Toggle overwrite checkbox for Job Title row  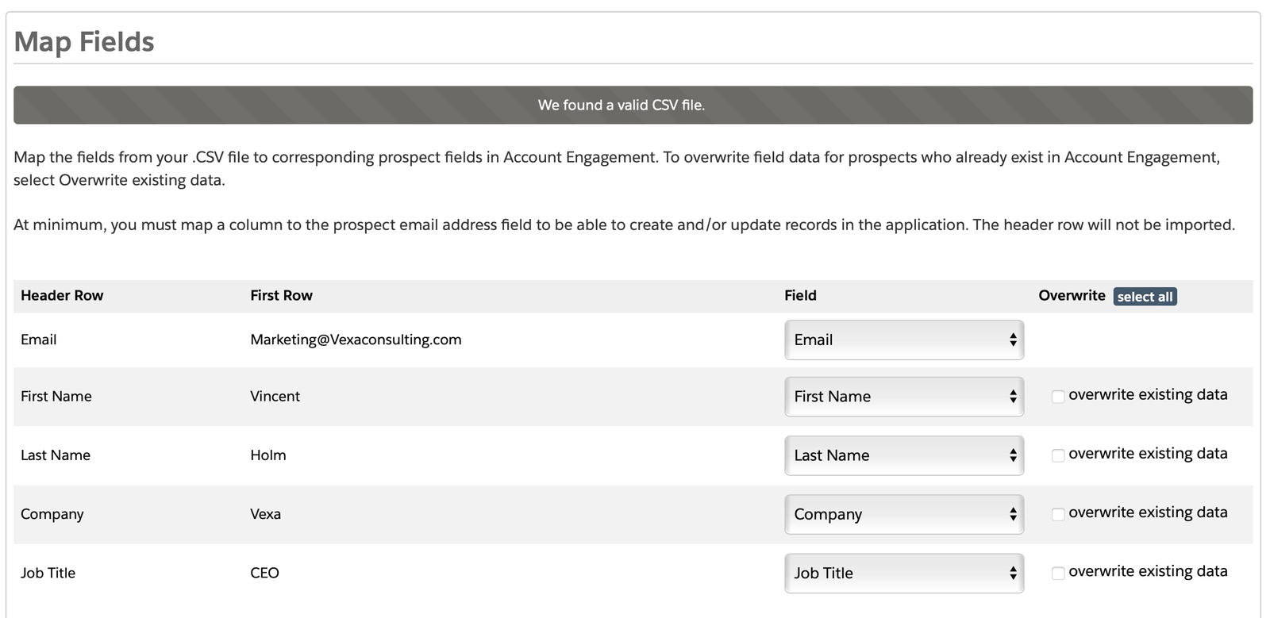click(x=1057, y=573)
